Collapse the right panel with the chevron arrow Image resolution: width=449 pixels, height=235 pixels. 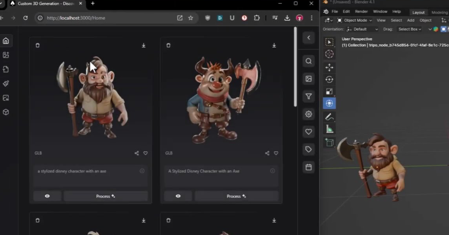coord(308,37)
